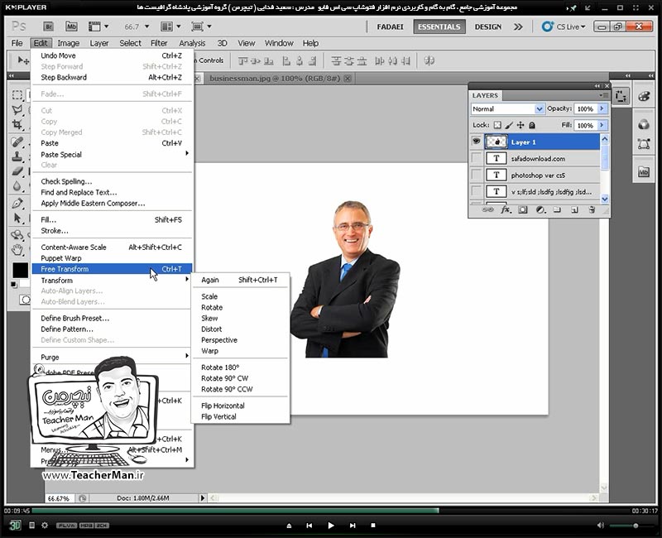Click the black foreground color swatch
The image size is (662, 538).
tap(20, 271)
